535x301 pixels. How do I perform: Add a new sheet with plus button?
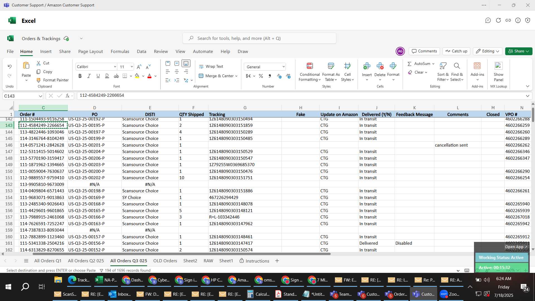click(277, 261)
